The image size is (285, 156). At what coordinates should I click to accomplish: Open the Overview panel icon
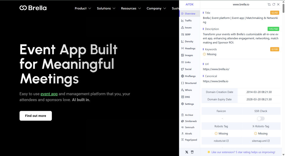(x=183, y=14)
